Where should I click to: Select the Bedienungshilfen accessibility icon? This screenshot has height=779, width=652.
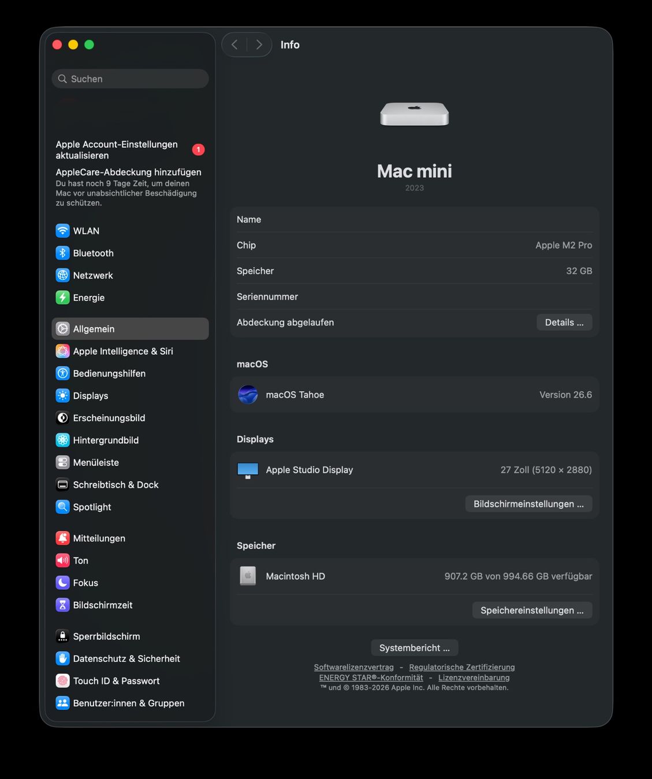tap(62, 373)
